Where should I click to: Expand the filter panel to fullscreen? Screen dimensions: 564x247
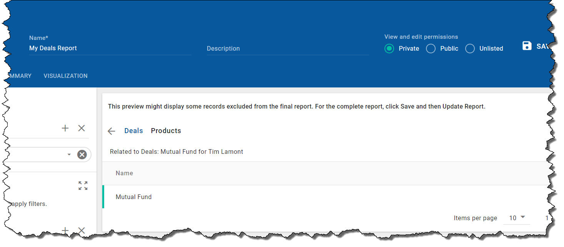(83, 186)
